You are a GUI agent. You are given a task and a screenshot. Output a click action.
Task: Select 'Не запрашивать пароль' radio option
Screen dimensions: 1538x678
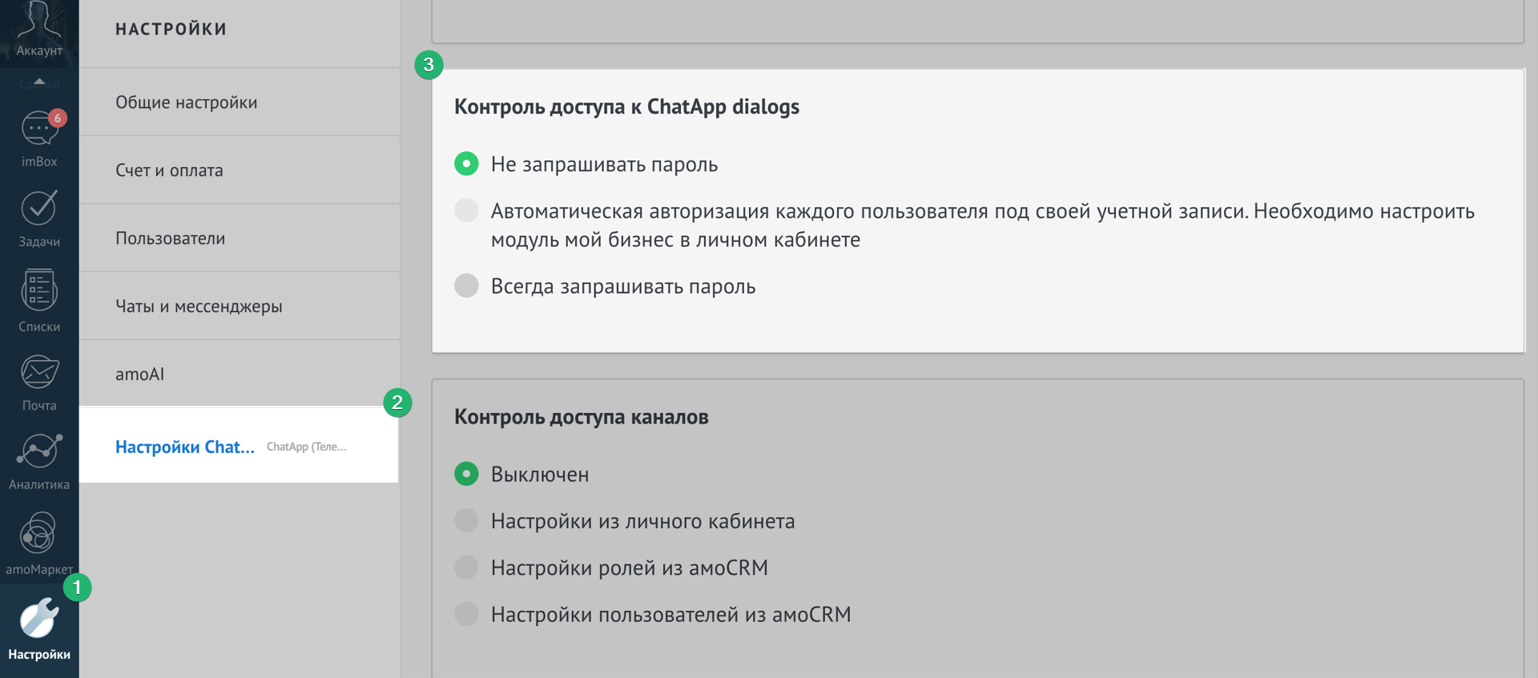[466, 164]
